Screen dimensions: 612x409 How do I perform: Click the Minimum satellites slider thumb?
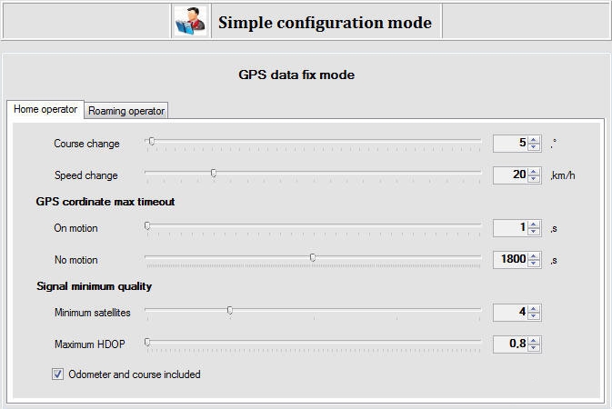pyautogui.click(x=230, y=310)
